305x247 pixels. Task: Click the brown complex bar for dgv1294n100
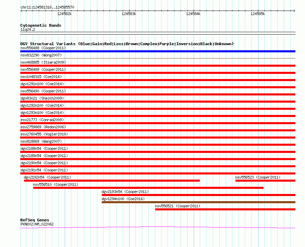click(x=199, y=202)
